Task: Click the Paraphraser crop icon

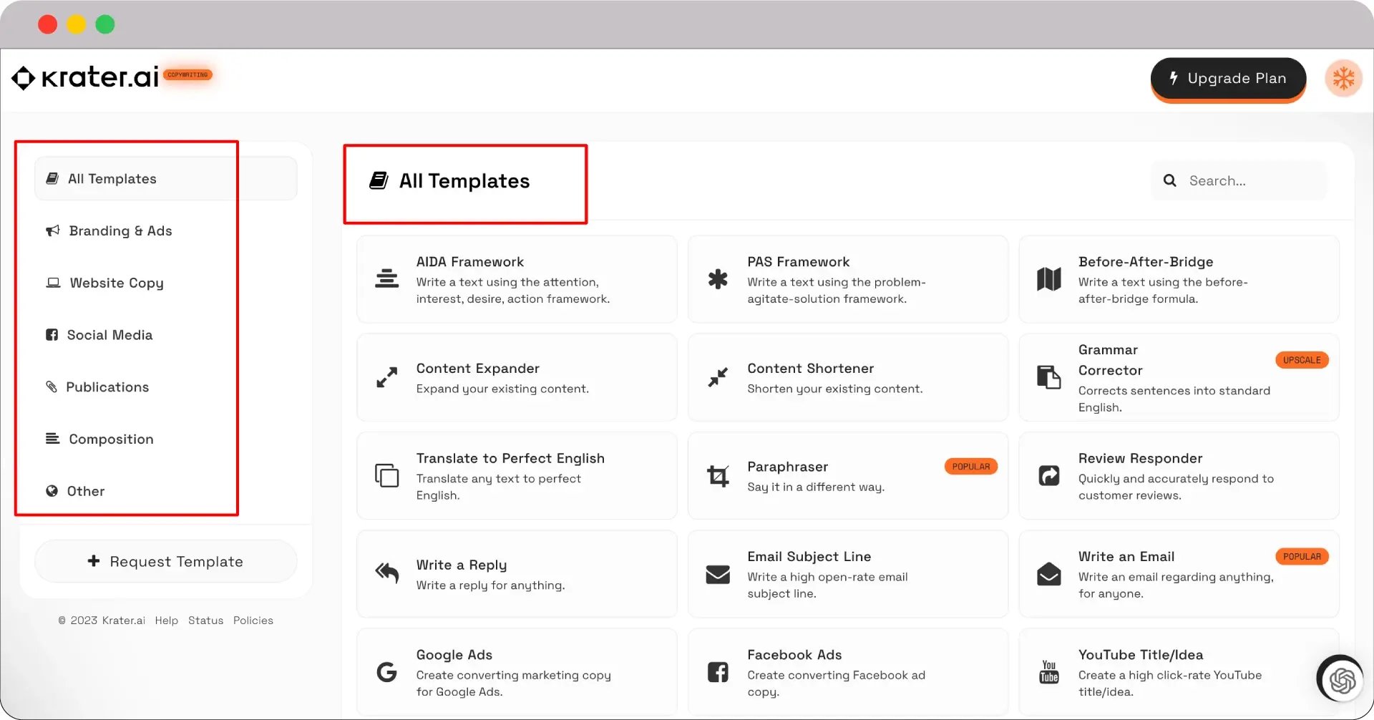Action: click(x=718, y=476)
